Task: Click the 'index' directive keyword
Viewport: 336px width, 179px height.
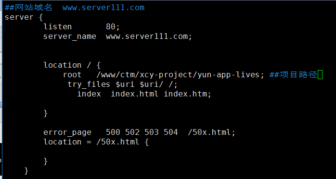Action: [x=89, y=94]
